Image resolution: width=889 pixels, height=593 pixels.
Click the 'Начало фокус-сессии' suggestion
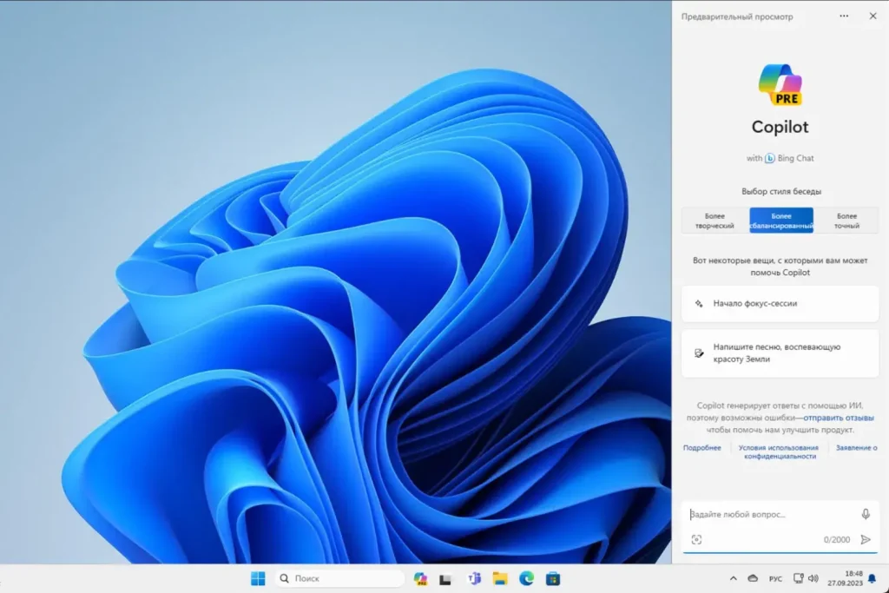coord(780,304)
